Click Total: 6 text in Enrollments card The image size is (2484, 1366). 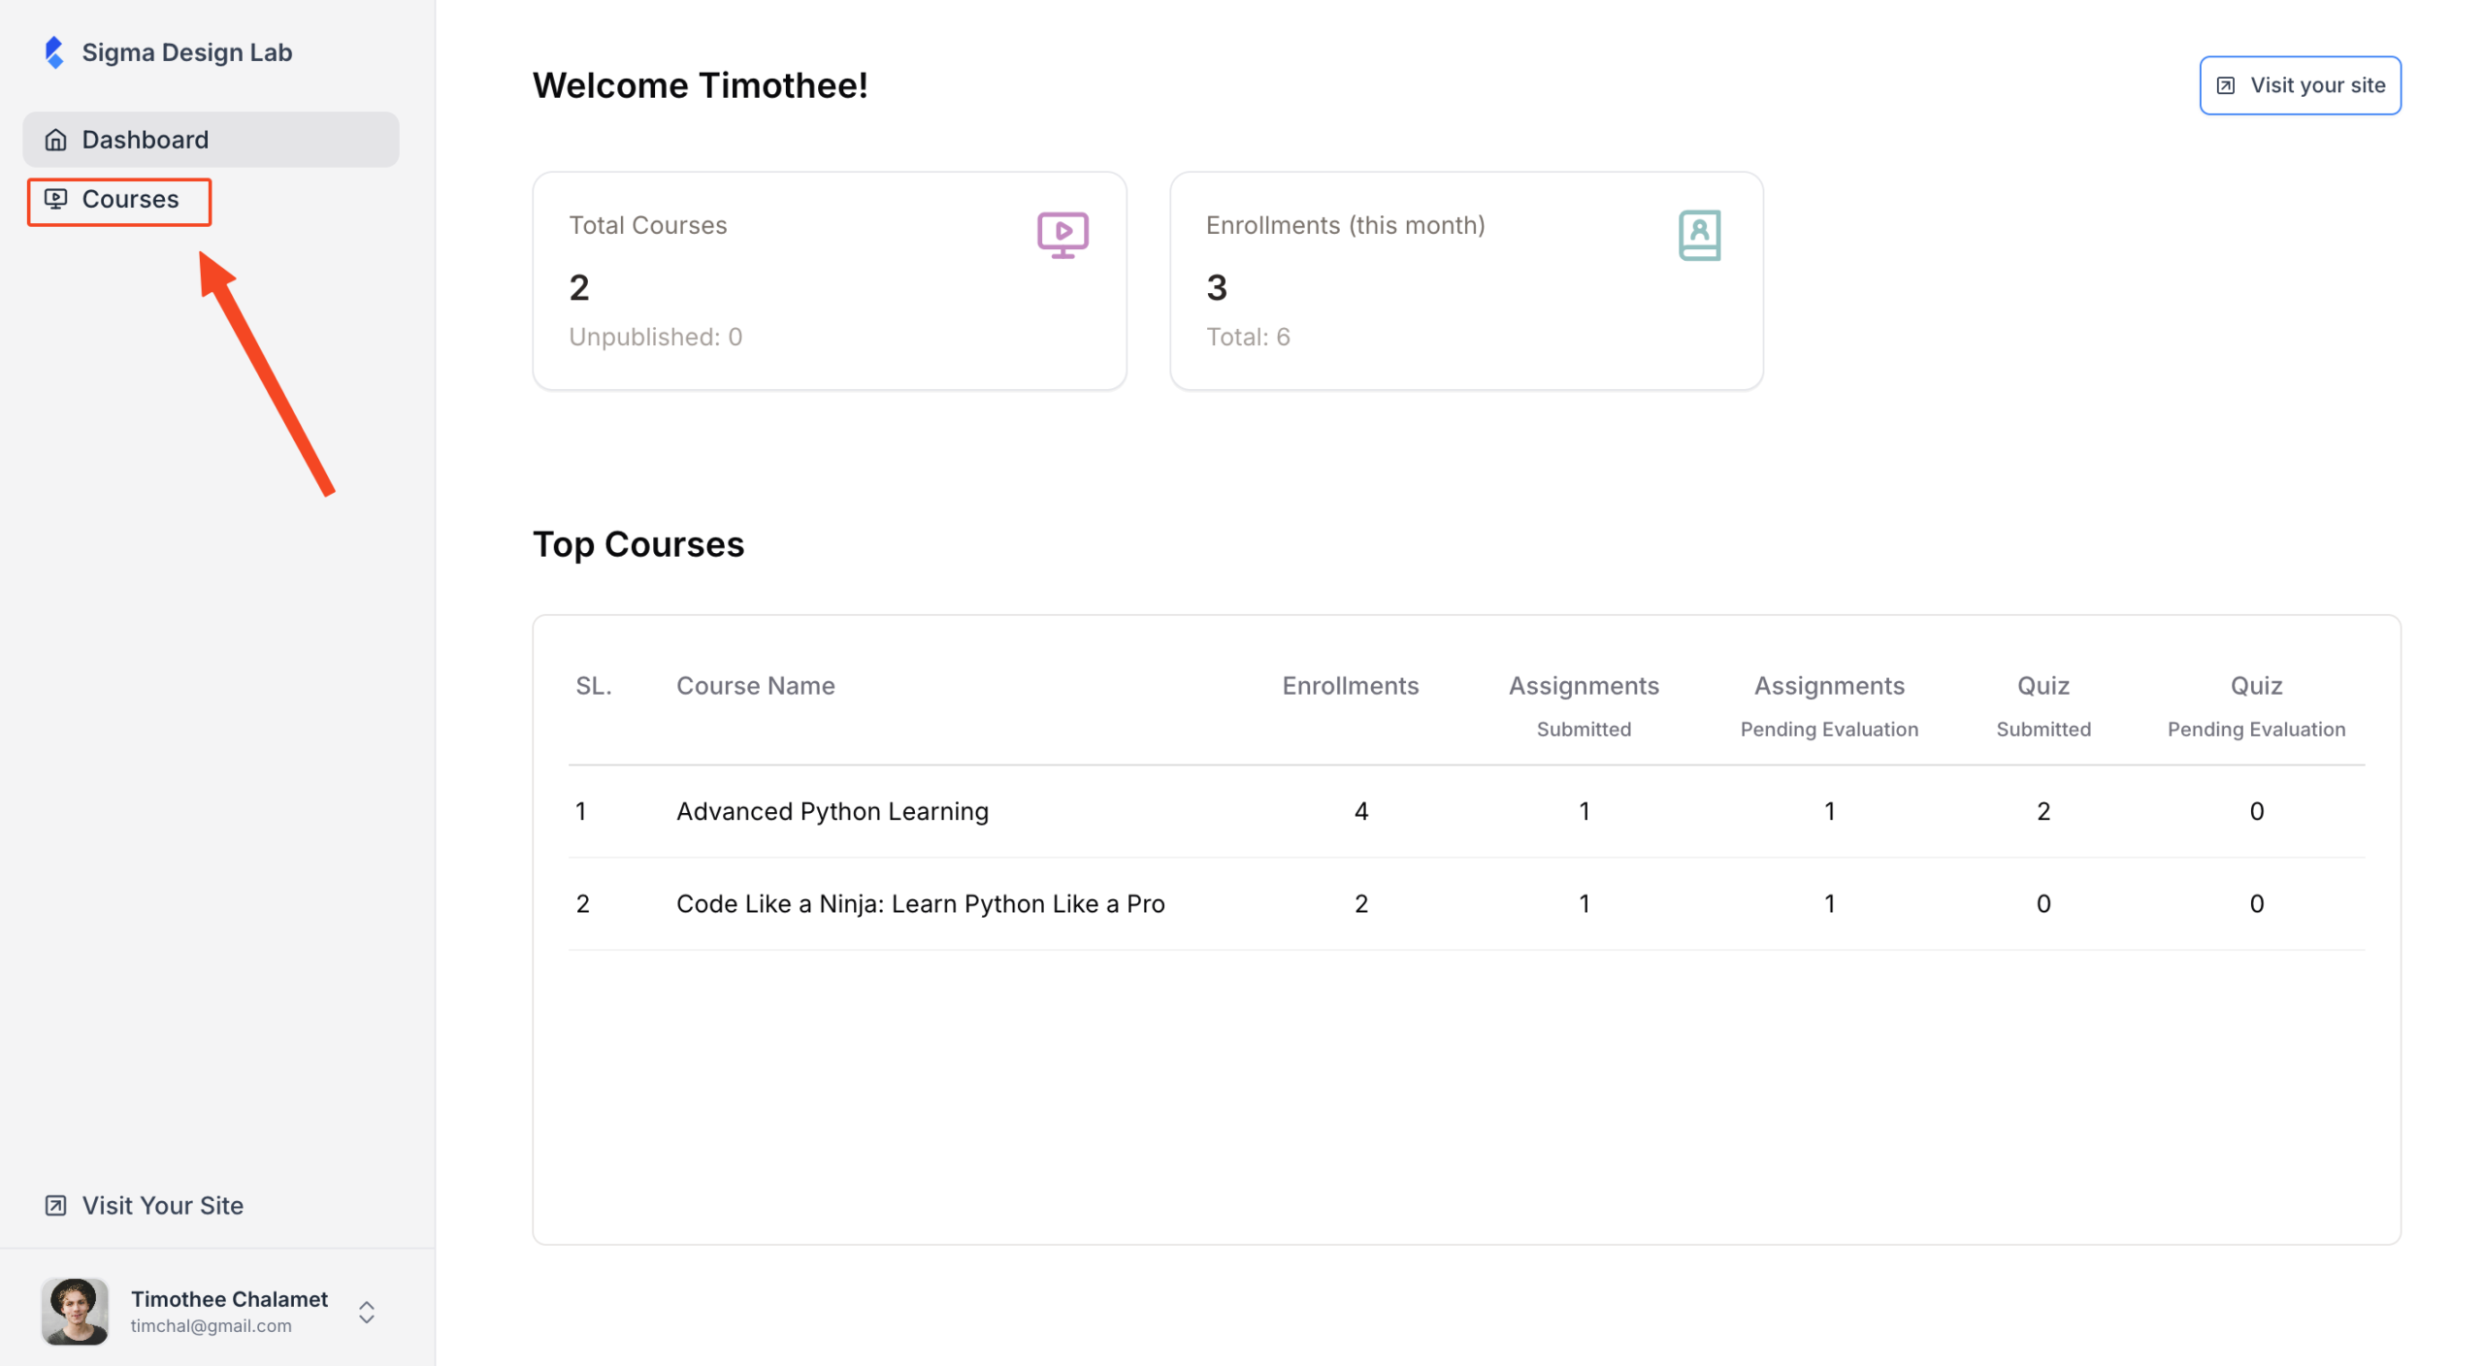click(x=1247, y=337)
